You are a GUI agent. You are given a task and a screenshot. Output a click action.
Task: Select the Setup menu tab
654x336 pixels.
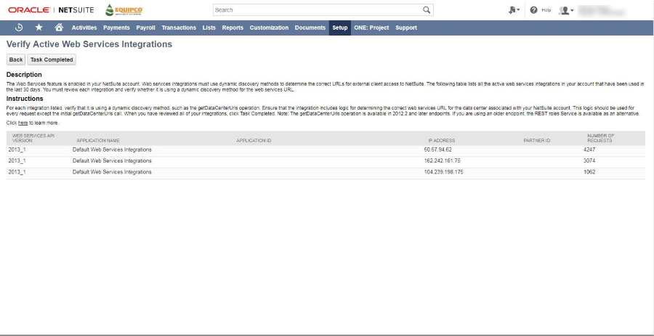[x=339, y=28]
